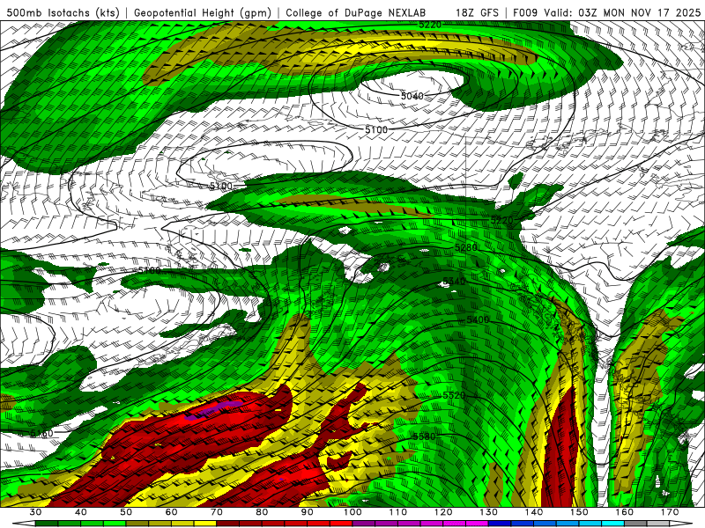Select the 5340 contour label

pos(454,282)
